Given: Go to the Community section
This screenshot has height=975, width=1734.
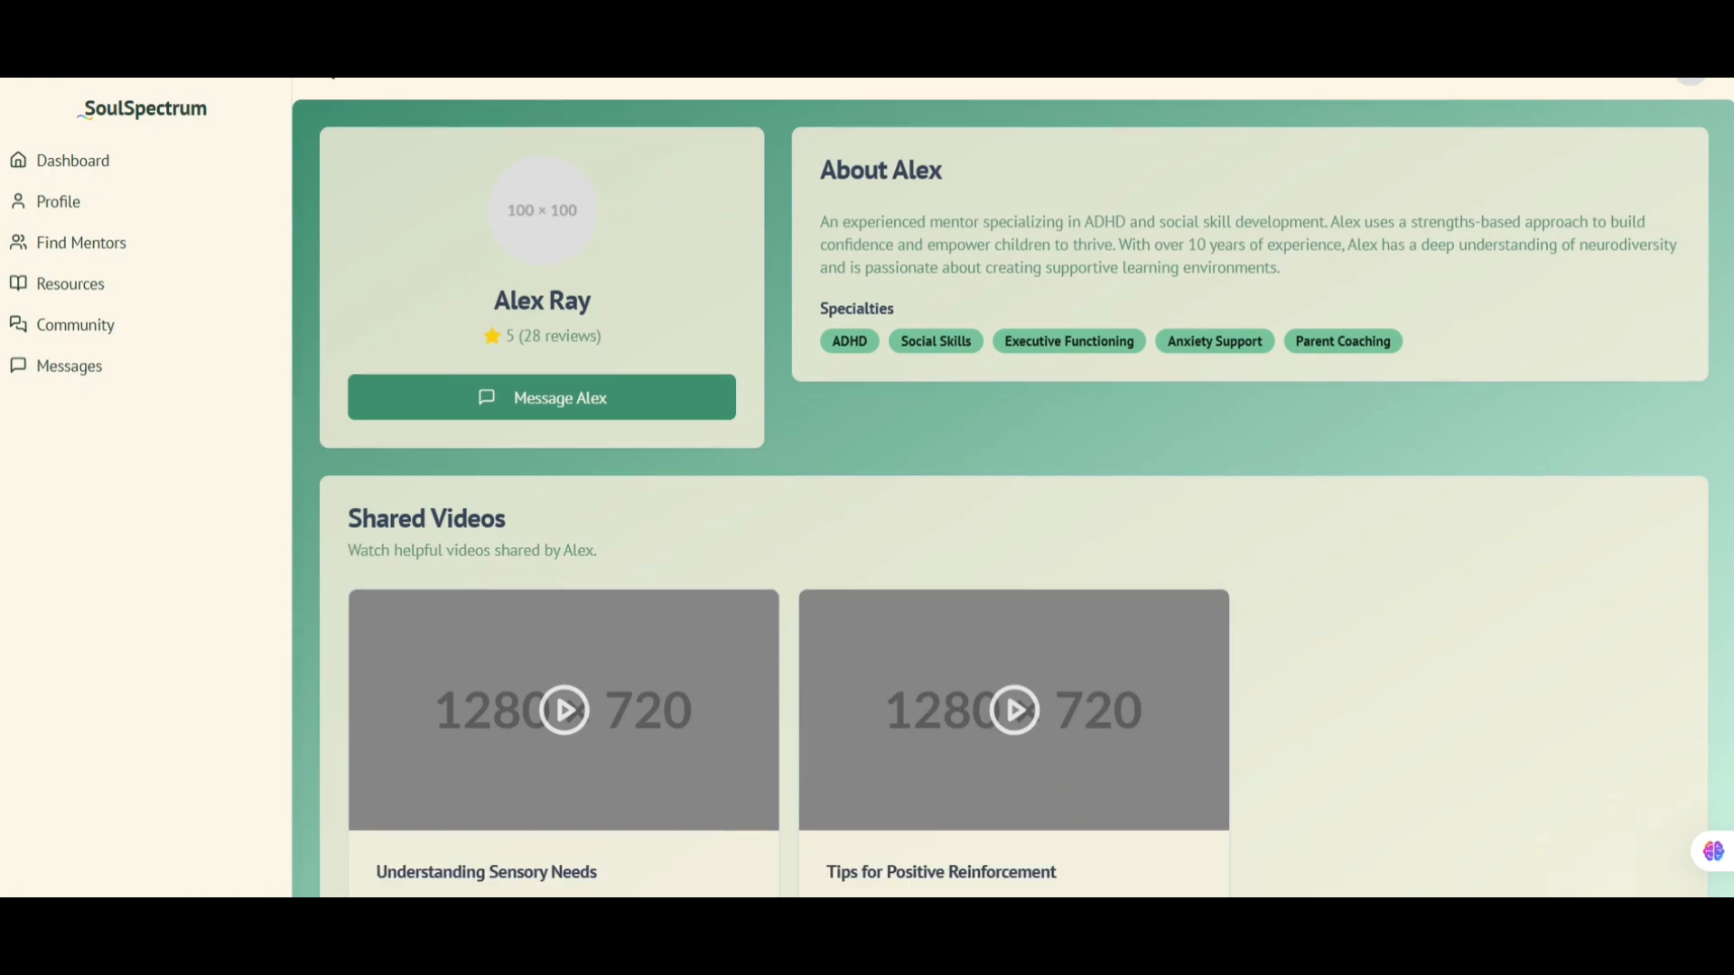Looking at the screenshot, I should click(x=75, y=325).
